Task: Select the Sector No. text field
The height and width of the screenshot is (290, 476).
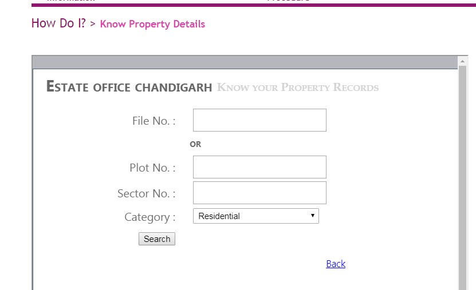Action: click(x=259, y=193)
